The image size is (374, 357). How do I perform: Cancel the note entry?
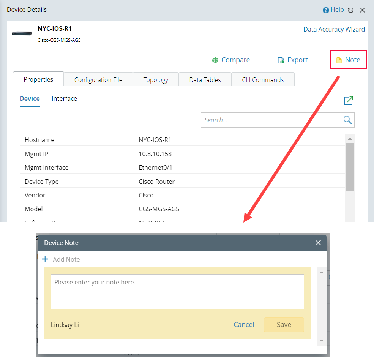click(244, 325)
